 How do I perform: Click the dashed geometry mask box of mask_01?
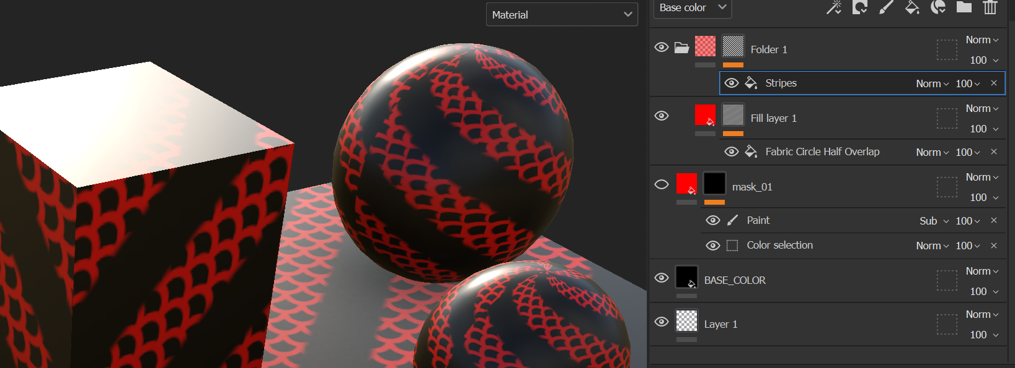[x=947, y=187]
